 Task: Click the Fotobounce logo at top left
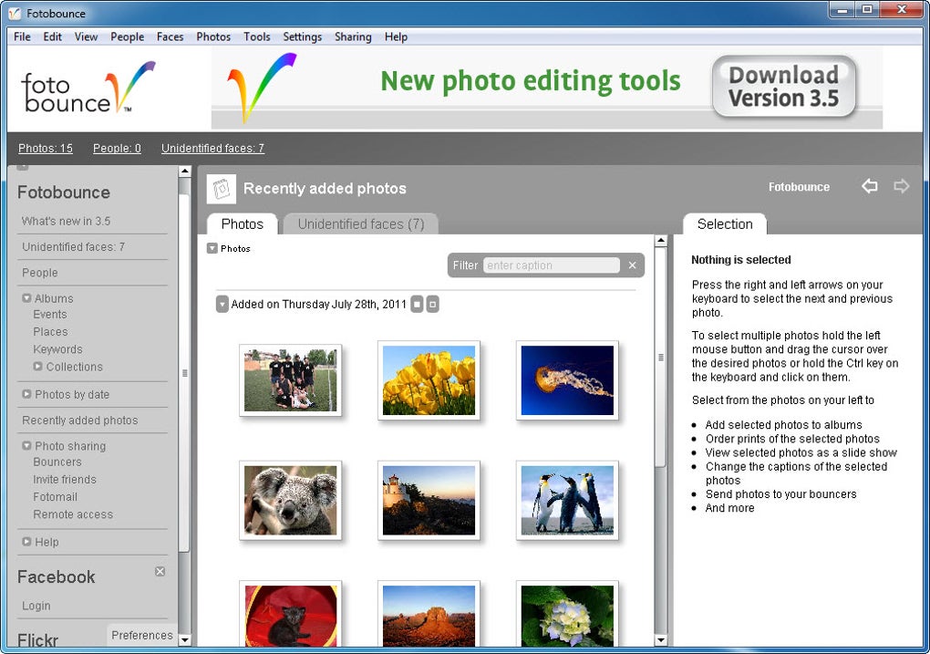(88, 88)
